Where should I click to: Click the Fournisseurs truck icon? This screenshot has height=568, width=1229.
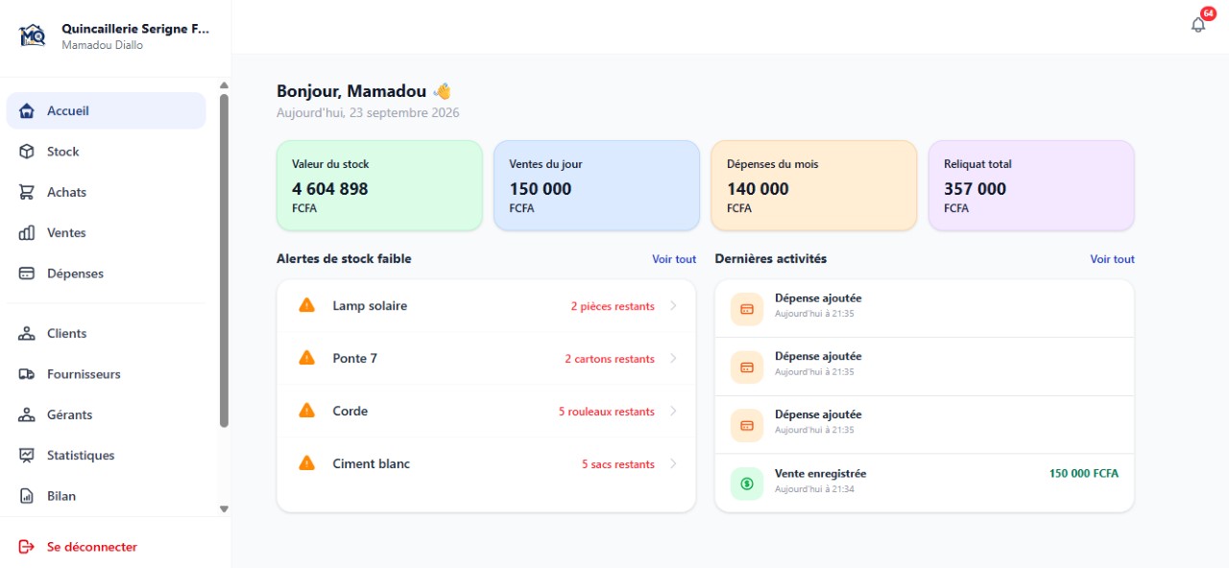click(x=28, y=374)
